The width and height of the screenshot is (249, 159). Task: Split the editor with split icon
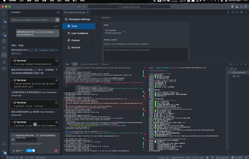tap(241, 12)
